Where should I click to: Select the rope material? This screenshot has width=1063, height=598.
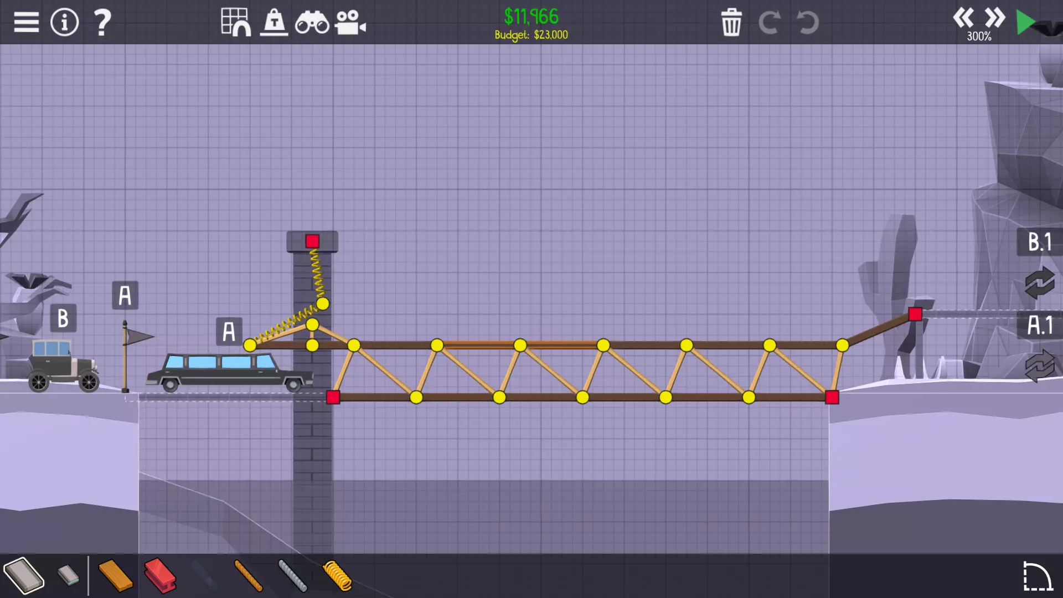pyautogui.click(x=248, y=576)
